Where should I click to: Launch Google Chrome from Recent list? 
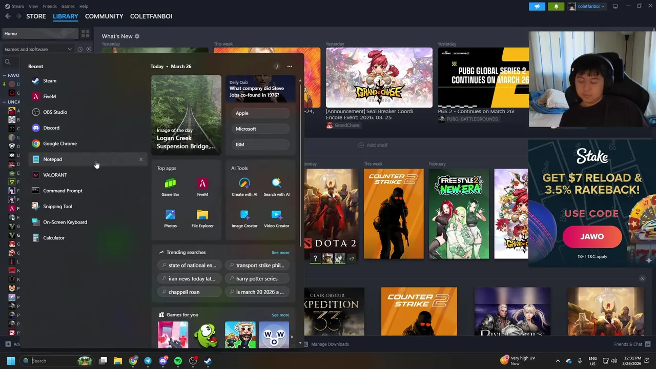coord(87,143)
